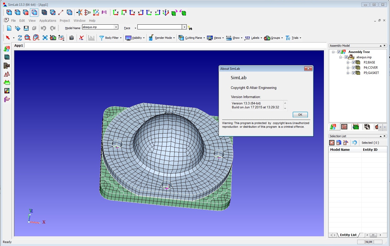
Task: Expand the P5;GASKET tree node
Action: click(x=348, y=73)
